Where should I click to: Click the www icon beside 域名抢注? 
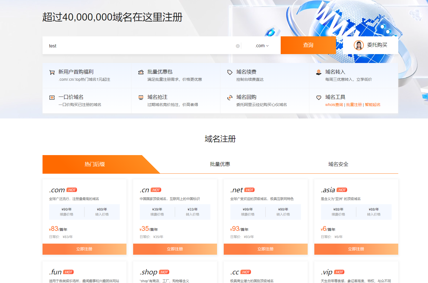click(x=141, y=98)
